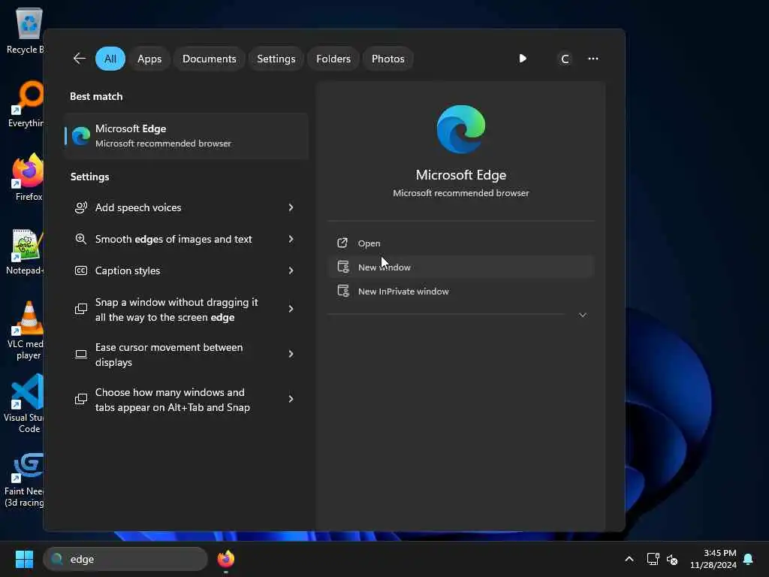
Task: Open the three-dot options menu
Action: point(593,59)
